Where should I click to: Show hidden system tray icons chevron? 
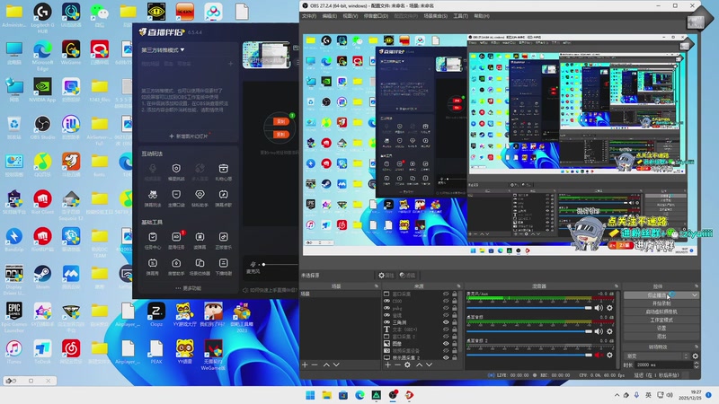tap(617, 395)
